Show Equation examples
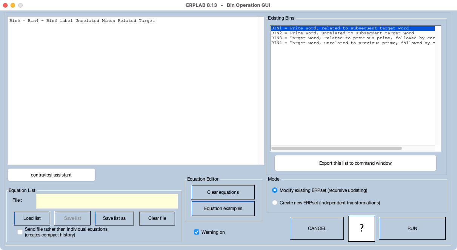Viewport: 457px width, 250px height. click(x=223, y=209)
